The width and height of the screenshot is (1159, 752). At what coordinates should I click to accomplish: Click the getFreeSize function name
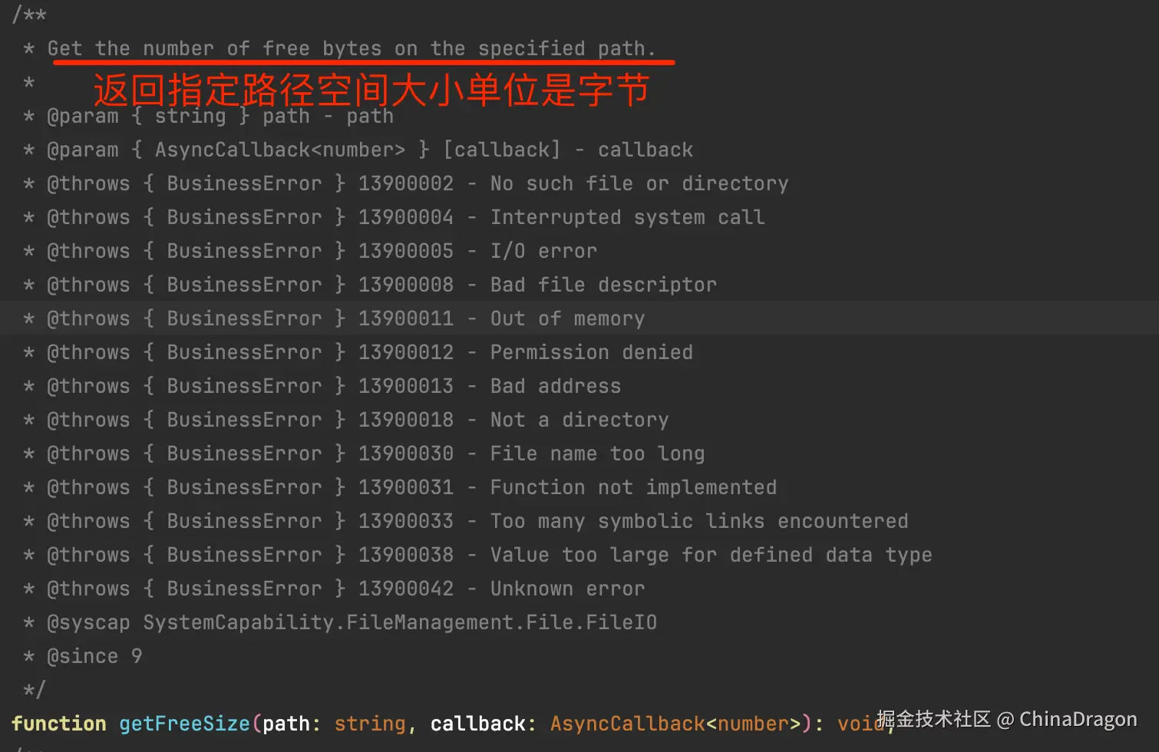184,724
